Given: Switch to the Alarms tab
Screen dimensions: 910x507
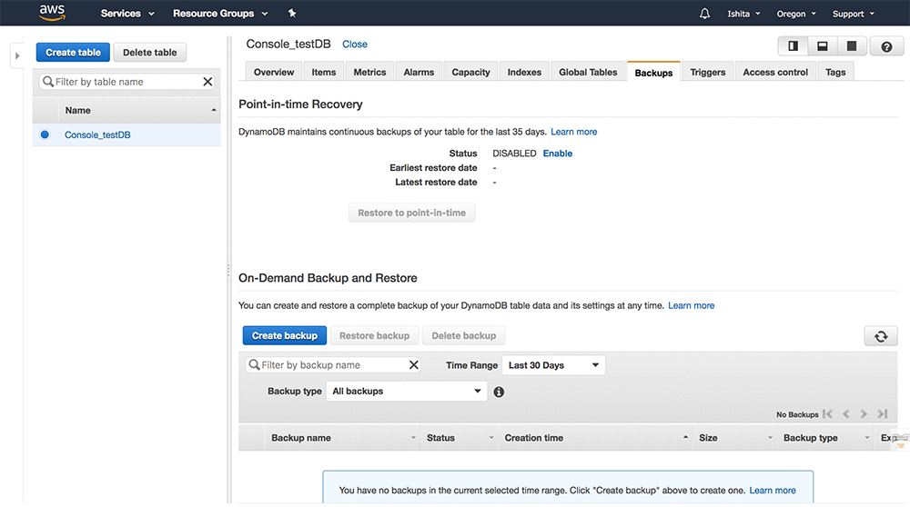Looking at the screenshot, I should (419, 72).
